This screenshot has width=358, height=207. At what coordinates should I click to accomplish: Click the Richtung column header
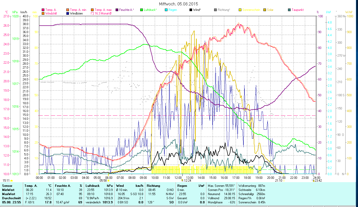coord(153,186)
